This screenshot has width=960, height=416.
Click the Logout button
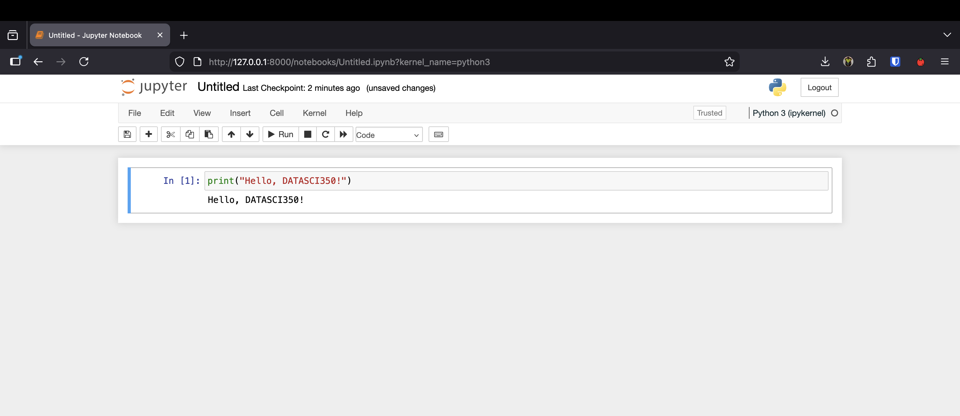point(819,88)
